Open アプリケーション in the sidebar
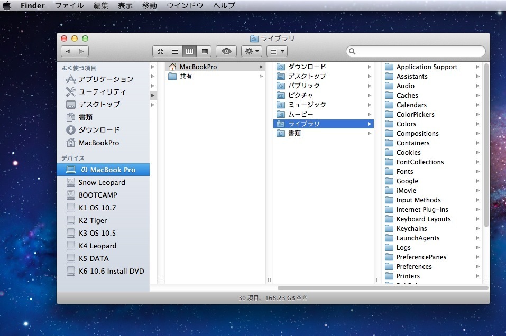The height and width of the screenshot is (336, 506). 106,79
